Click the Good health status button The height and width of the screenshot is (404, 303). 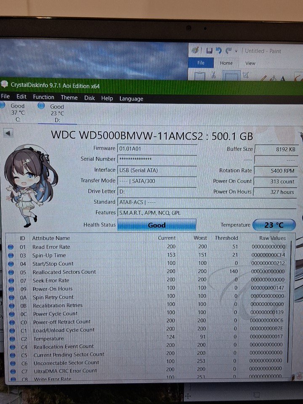point(157,225)
